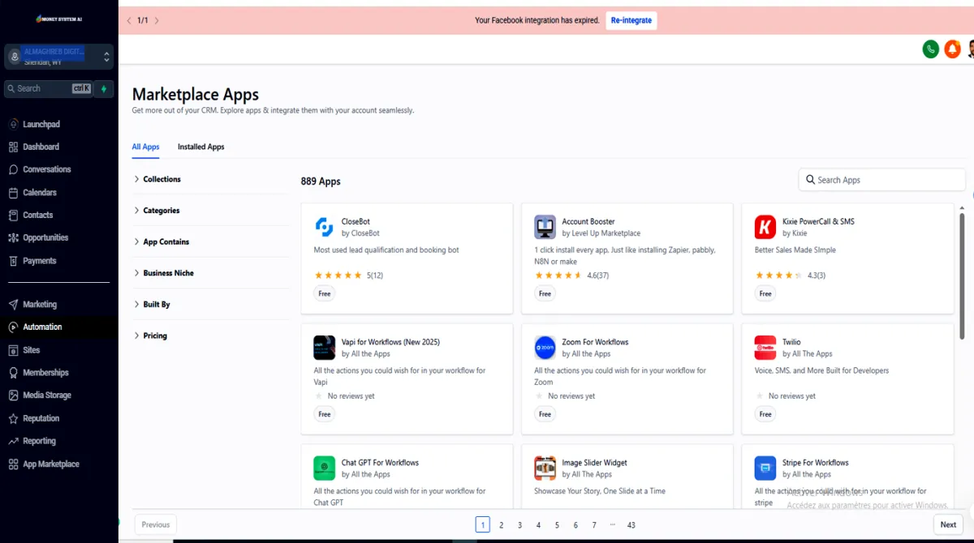Go to next banner notification arrow
Image resolution: width=974 pixels, height=543 pixels.
(x=157, y=20)
